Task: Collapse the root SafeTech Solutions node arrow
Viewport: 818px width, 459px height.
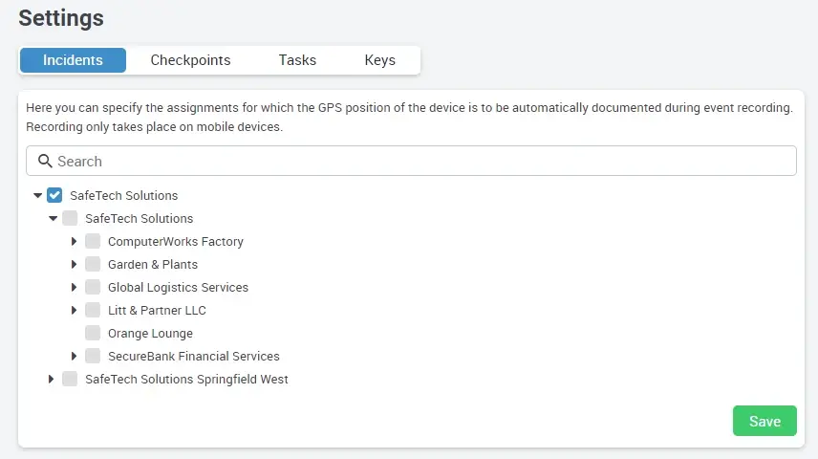Action: pyautogui.click(x=37, y=195)
